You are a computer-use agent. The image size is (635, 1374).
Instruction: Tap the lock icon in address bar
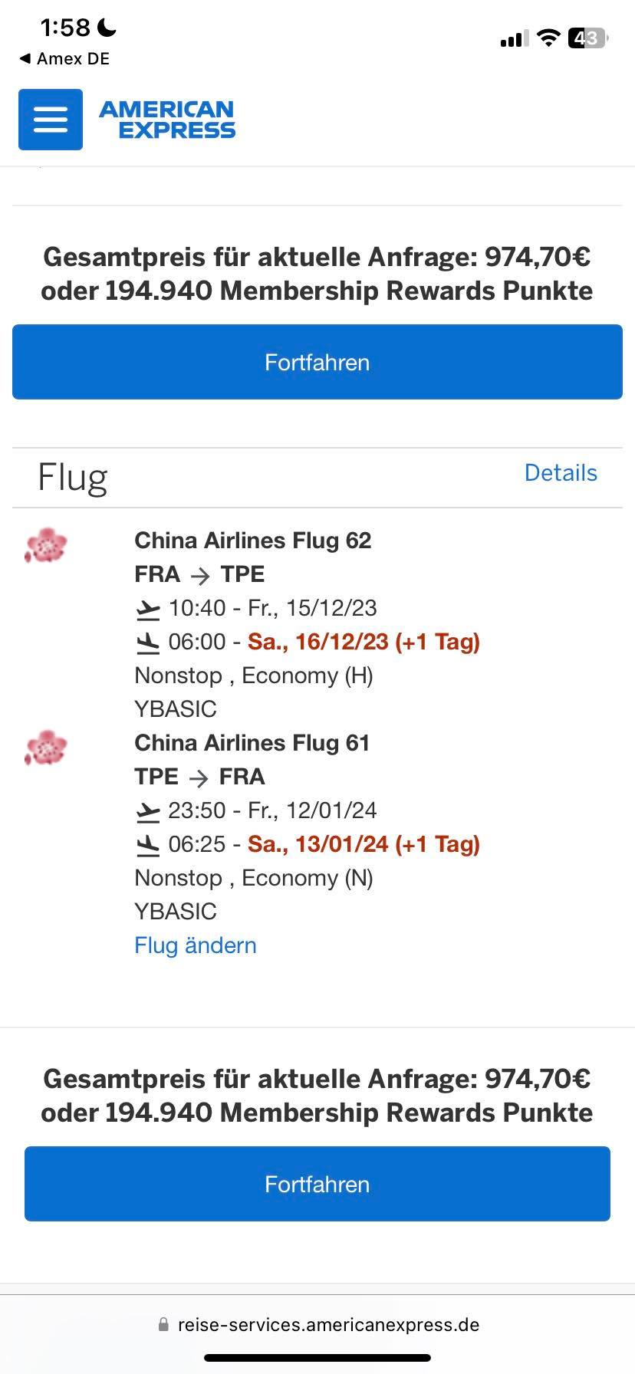pyautogui.click(x=163, y=1324)
